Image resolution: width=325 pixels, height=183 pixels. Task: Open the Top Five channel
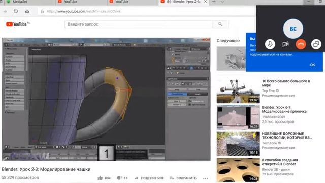point(268,90)
